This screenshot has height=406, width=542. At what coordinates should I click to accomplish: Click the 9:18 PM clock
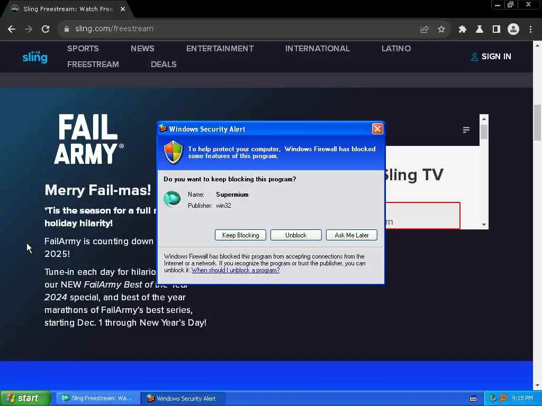coord(522,399)
